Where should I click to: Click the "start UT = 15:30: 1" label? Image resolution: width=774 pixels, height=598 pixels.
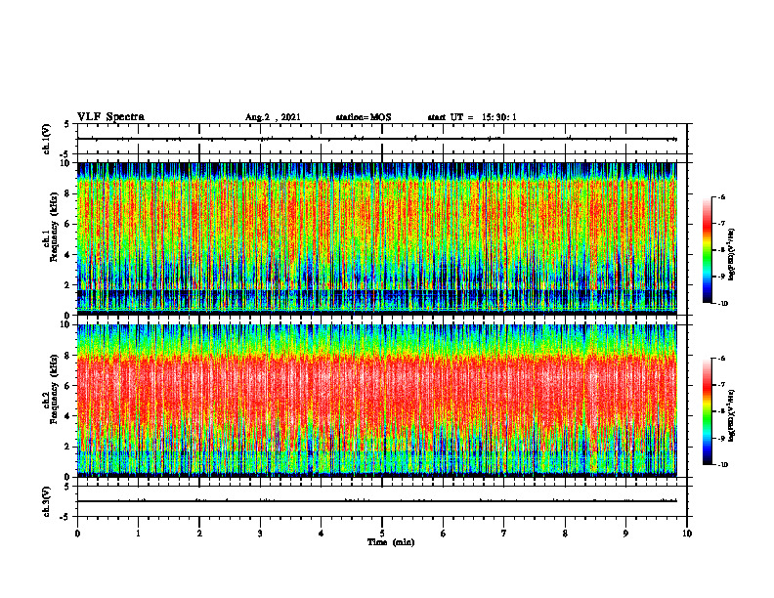(472, 117)
